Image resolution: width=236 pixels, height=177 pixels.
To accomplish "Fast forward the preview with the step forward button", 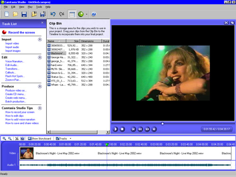I will click(147, 129).
